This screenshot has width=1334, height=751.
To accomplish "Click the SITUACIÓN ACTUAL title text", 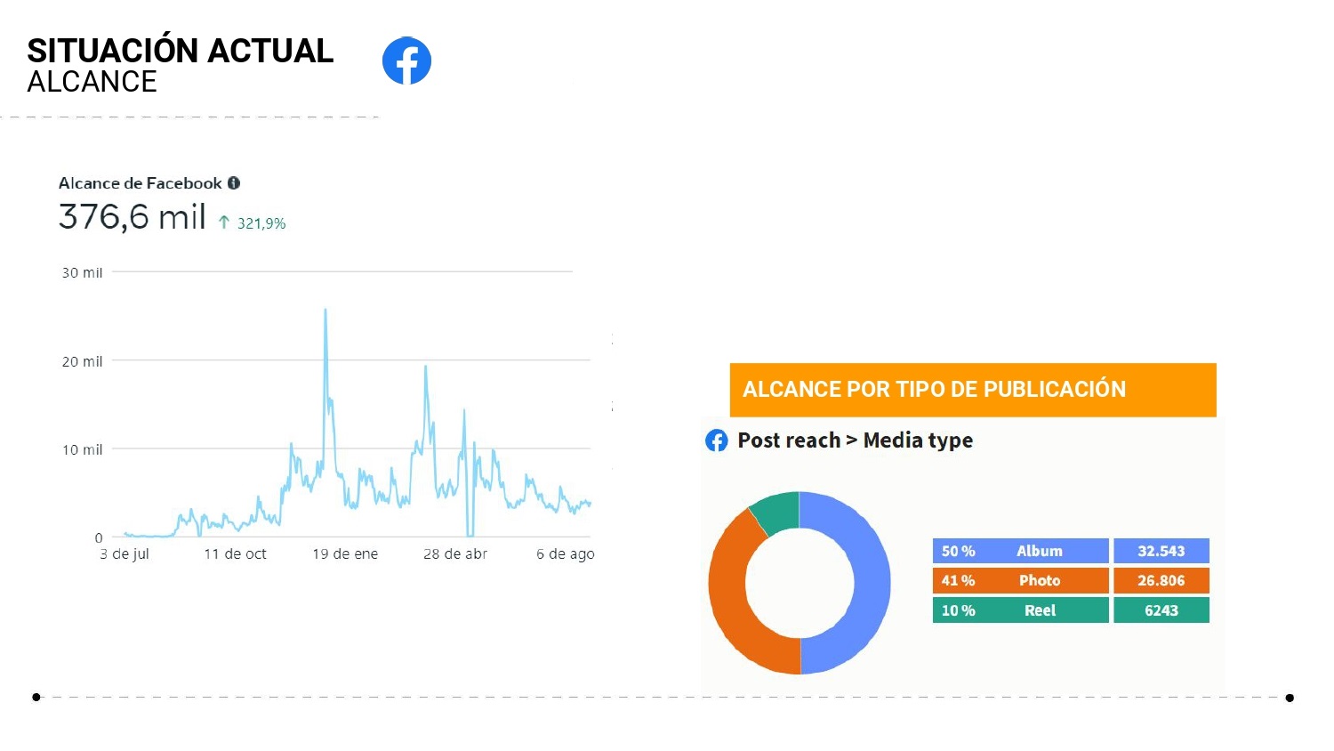I will (181, 51).
